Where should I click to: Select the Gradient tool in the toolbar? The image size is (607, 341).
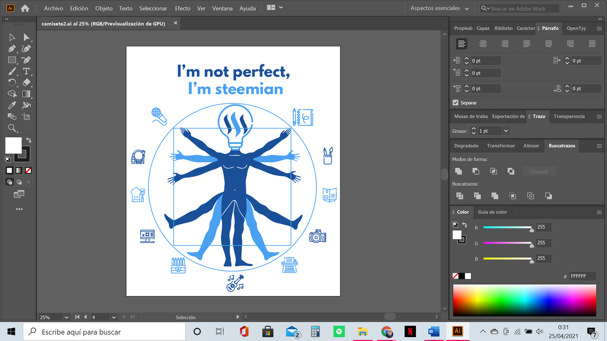pos(27,94)
